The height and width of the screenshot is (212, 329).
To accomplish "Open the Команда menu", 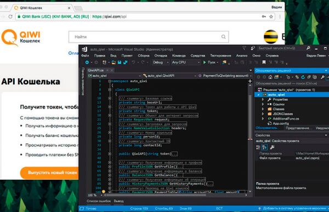I will pos(179,55).
